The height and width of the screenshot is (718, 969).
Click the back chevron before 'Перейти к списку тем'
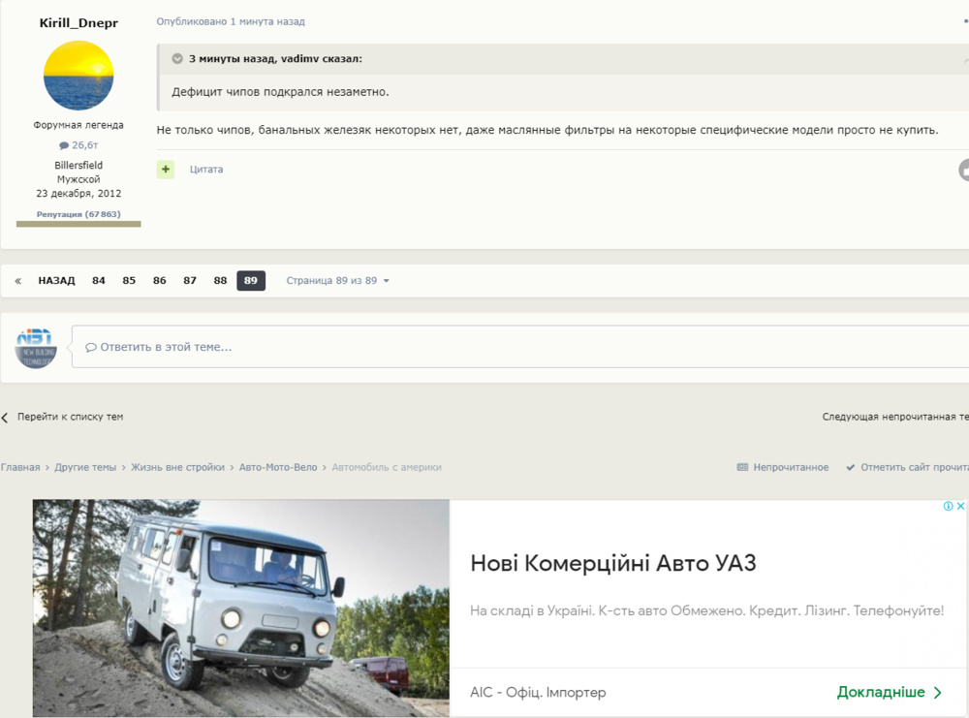click(5, 418)
